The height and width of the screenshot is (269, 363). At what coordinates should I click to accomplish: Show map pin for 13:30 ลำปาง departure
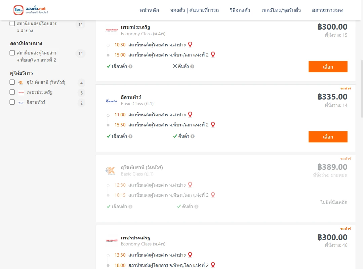(190, 255)
